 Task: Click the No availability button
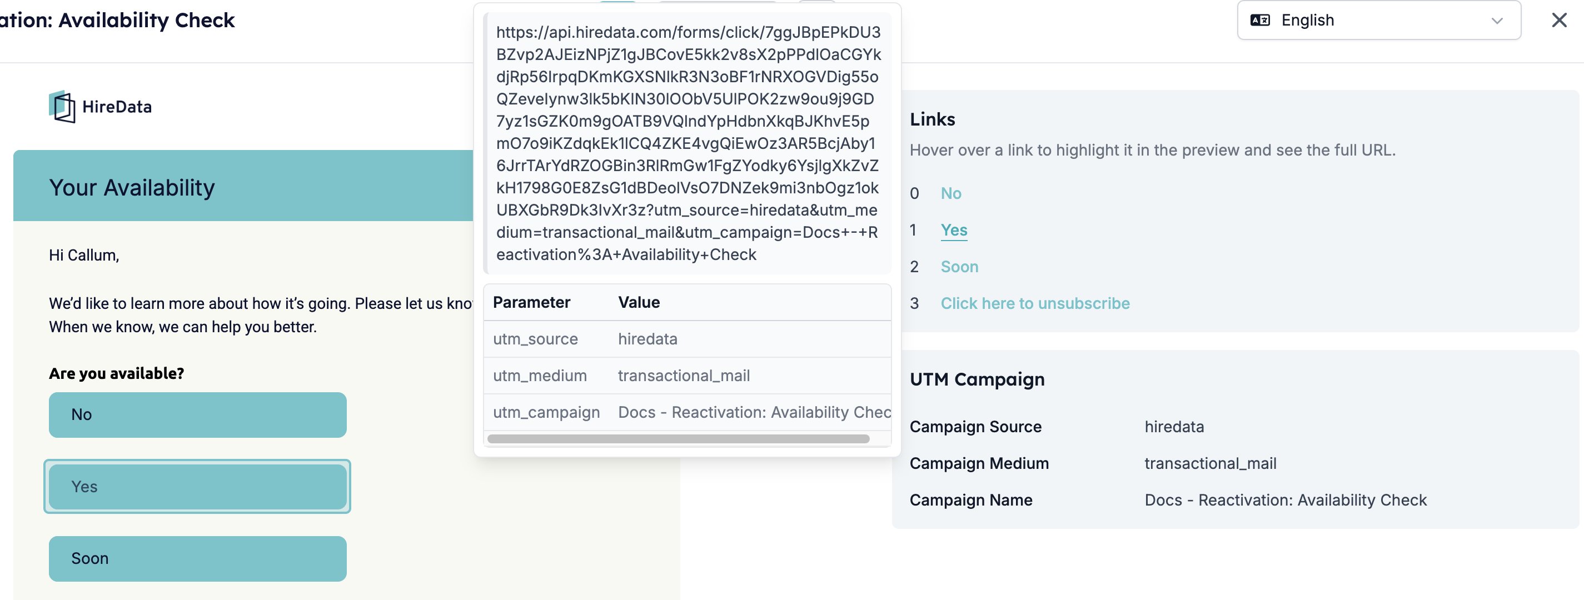coord(197,414)
